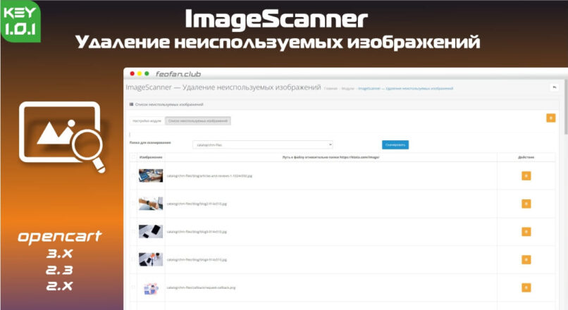568x310 pixels.
Task: Click the red window dot beside feofan.club
Action: coord(132,73)
